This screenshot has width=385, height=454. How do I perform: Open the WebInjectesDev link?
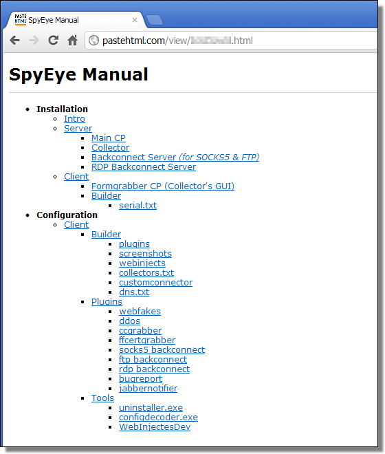coord(155,426)
